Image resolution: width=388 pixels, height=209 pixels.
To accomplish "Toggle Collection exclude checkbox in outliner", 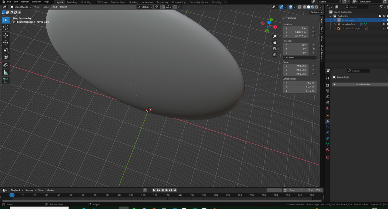I will tap(380, 16).
